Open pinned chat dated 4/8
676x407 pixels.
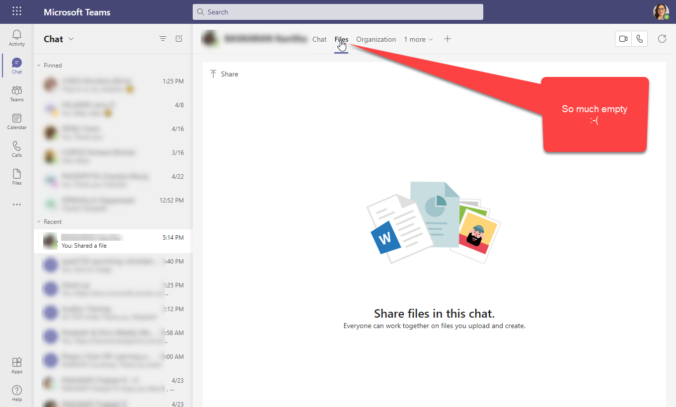(x=113, y=109)
